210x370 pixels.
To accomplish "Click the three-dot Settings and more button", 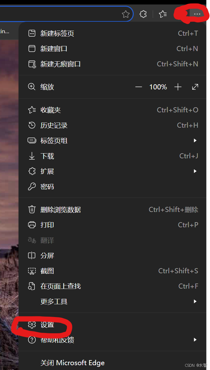I will point(197,14).
